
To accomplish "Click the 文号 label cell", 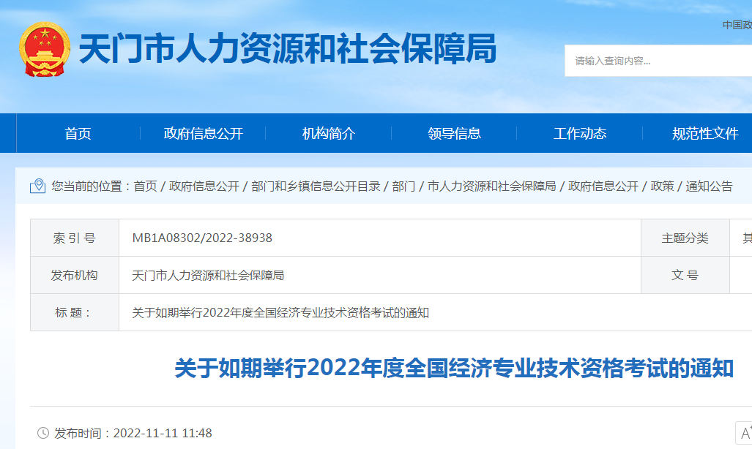I will [685, 275].
